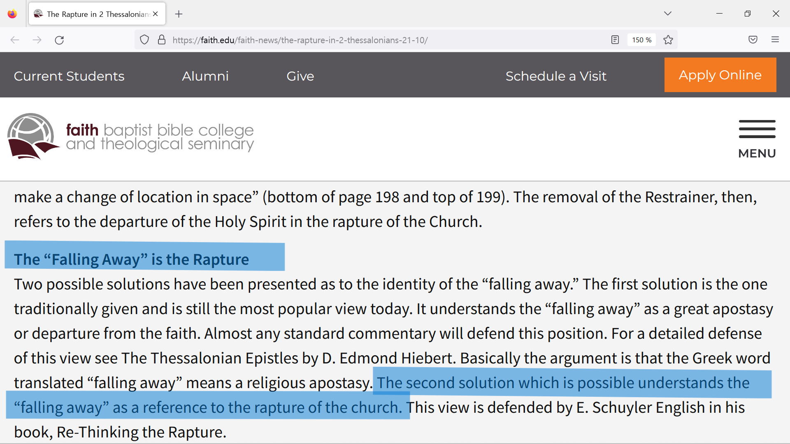Click the browser back arrow

(15, 40)
